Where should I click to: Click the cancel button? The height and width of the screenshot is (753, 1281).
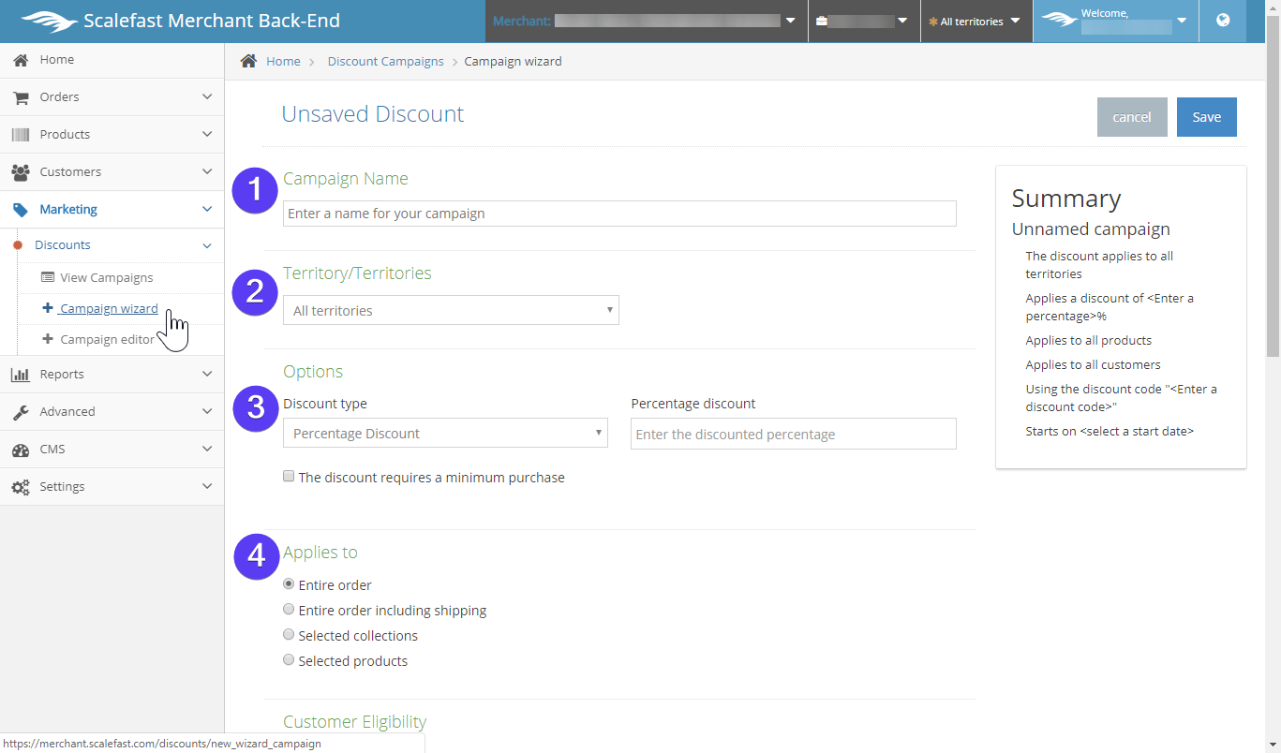tap(1131, 117)
